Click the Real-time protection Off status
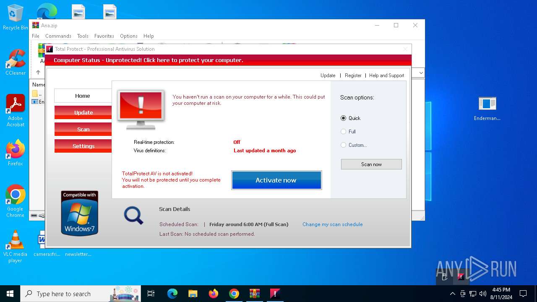This screenshot has height=302, width=537. (237, 142)
